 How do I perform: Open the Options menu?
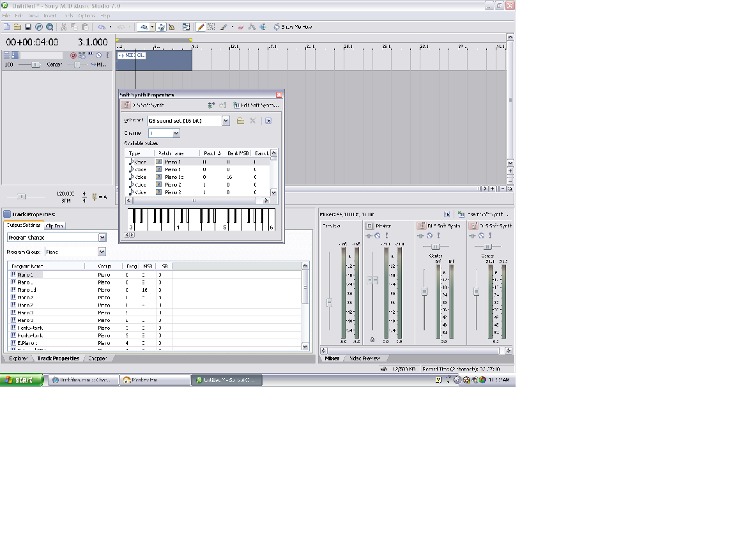[x=86, y=15]
